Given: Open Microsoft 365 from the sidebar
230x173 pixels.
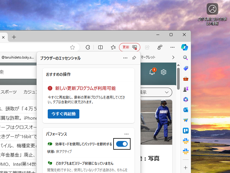Looking at the screenshot, I should pyautogui.click(x=185, y=99).
